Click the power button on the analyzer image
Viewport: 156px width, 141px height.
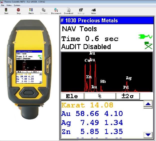click(14, 90)
